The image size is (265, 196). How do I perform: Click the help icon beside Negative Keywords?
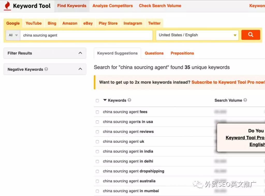46,69
